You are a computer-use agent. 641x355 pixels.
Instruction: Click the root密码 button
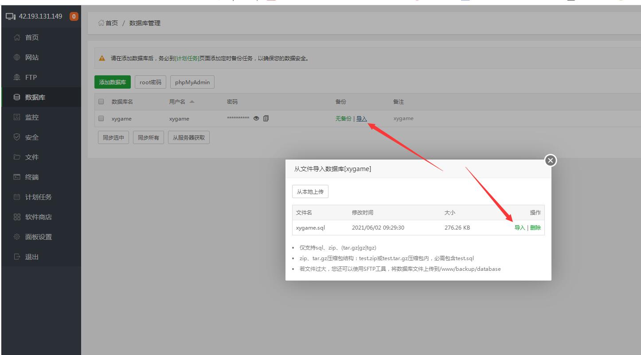click(x=150, y=82)
